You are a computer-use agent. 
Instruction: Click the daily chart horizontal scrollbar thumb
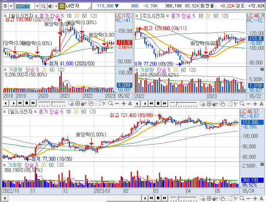coord(124,198)
